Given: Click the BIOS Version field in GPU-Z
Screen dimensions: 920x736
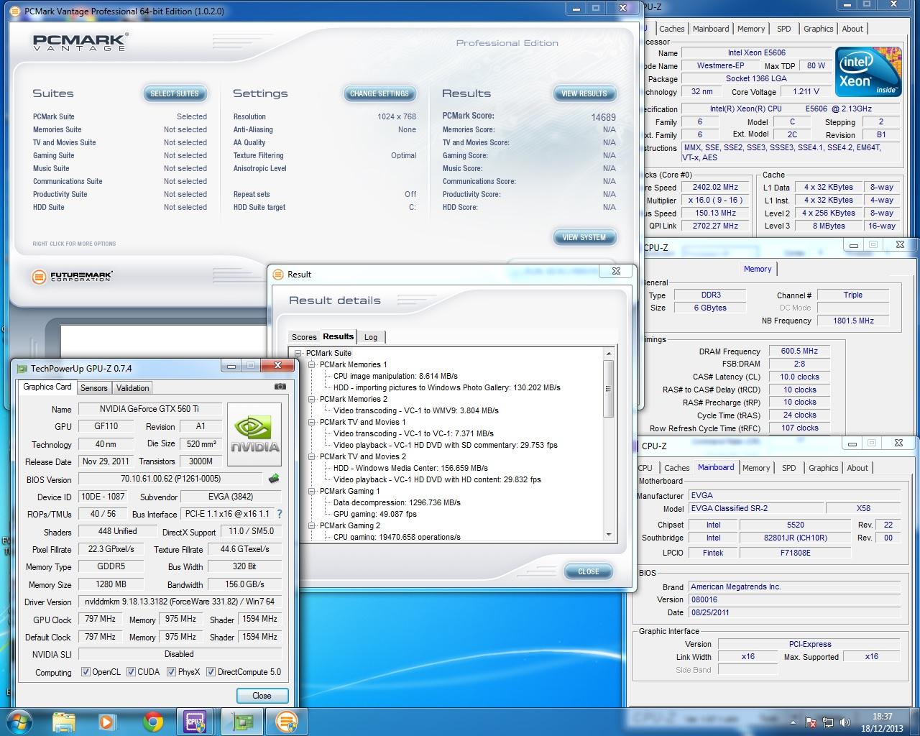Looking at the screenshot, I should click(x=171, y=479).
